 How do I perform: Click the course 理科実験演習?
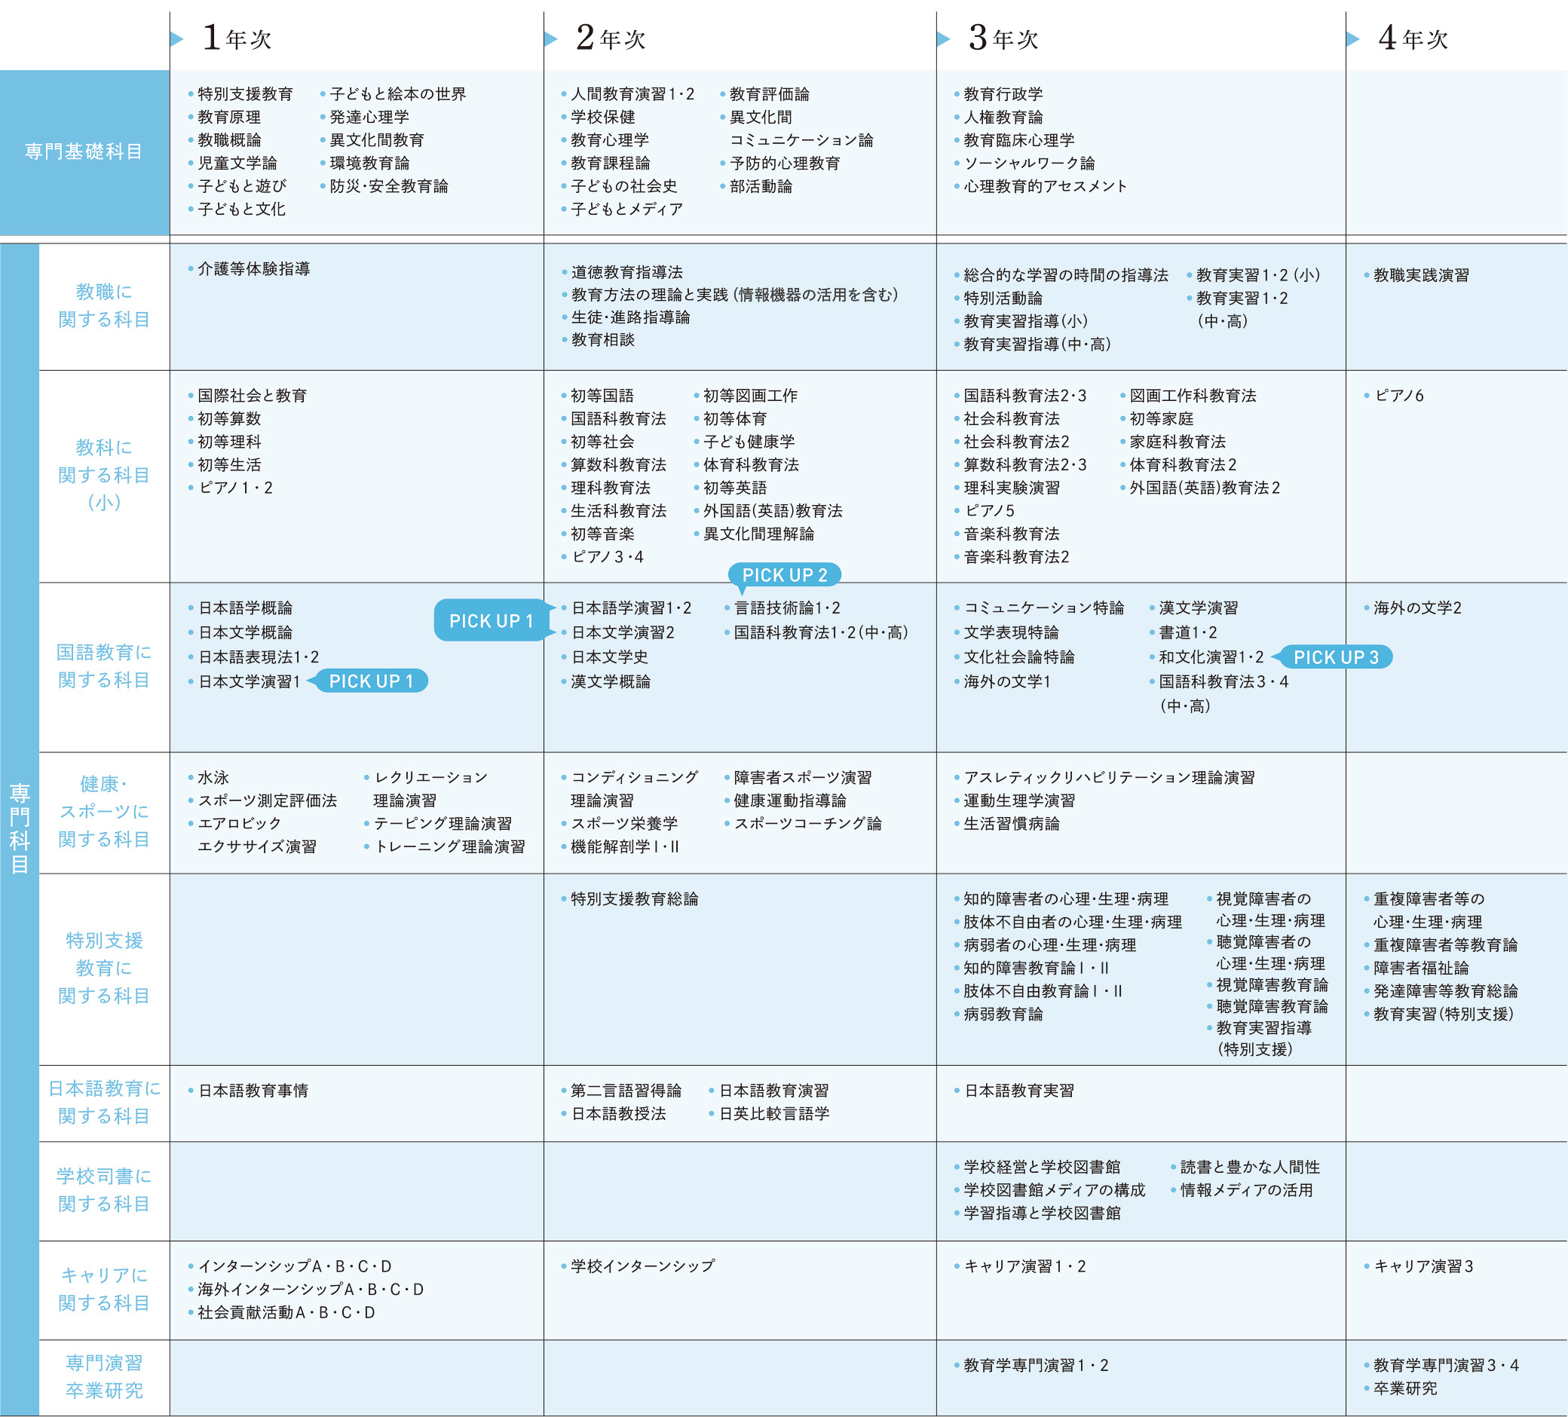coord(1011,488)
